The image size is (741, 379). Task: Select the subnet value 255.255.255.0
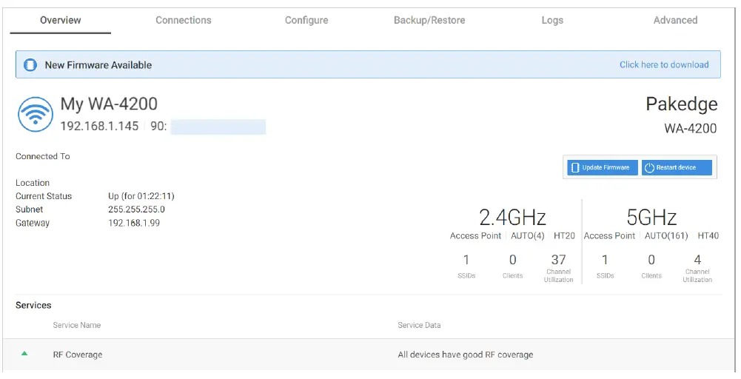tap(136, 209)
